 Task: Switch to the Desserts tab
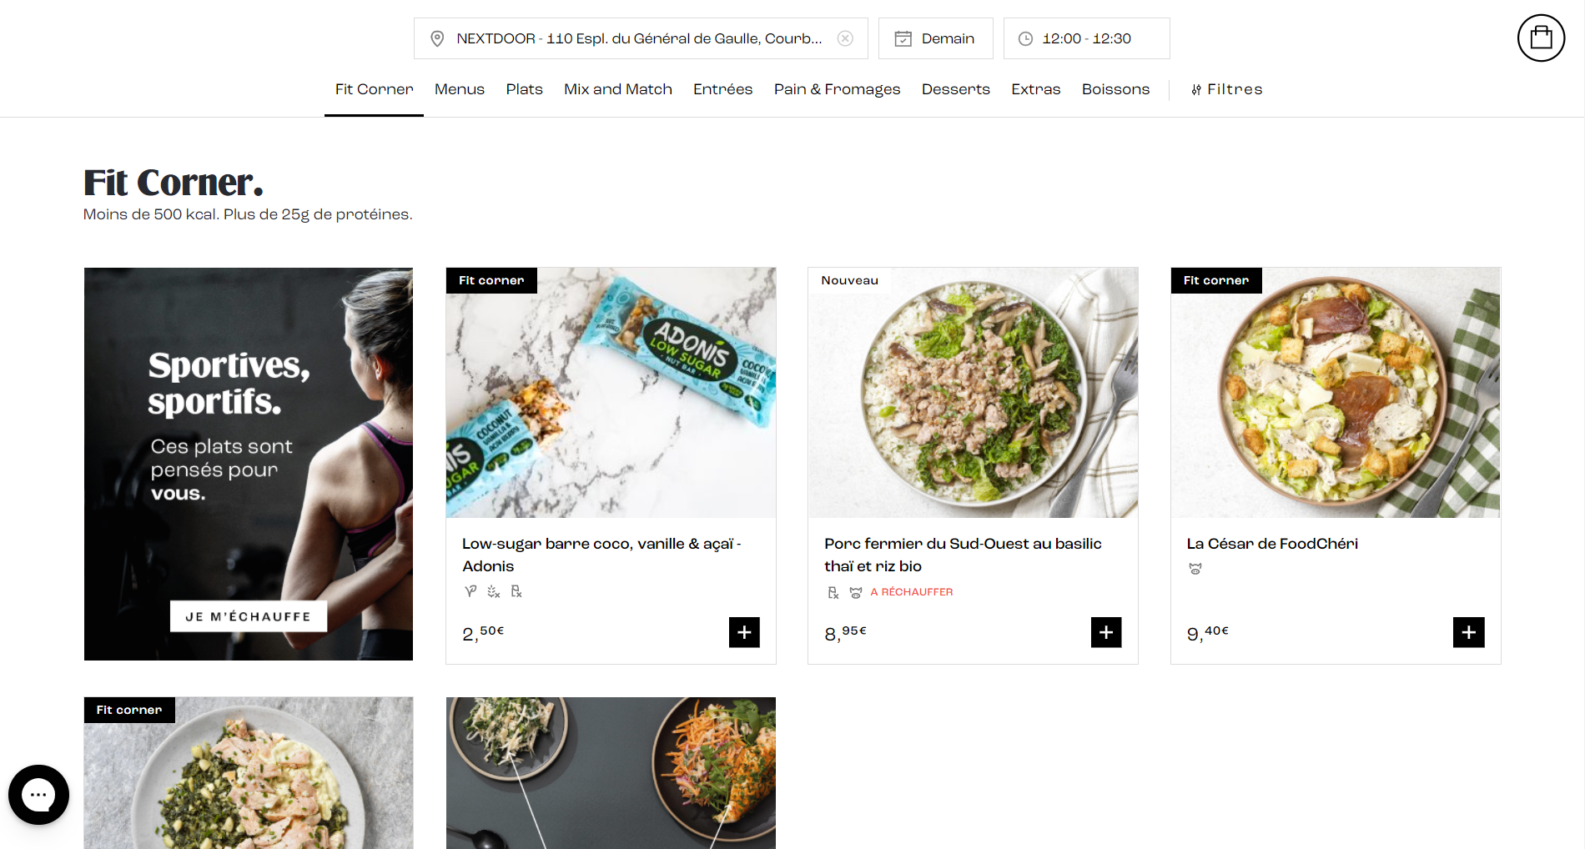click(x=955, y=89)
